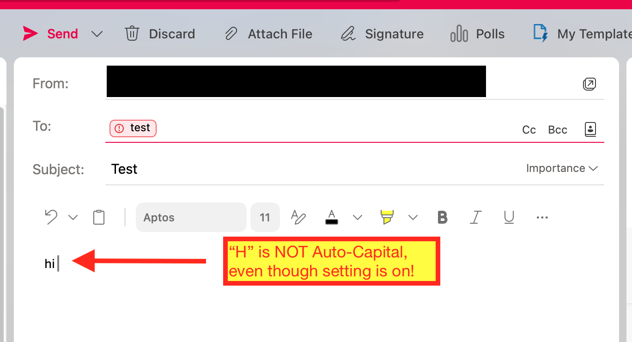Attach a file using paperclip icon
The image size is (632, 342).
(268, 34)
